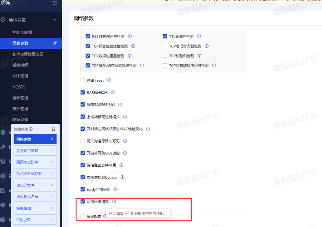Enable 网关为追踪路由可见 checkbox
This screenshot has height=227, width=322.
pos(83,141)
